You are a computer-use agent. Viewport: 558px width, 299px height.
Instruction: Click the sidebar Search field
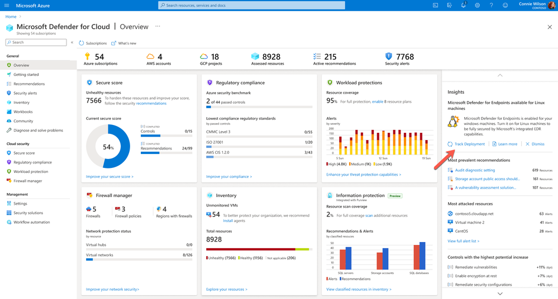click(36, 42)
